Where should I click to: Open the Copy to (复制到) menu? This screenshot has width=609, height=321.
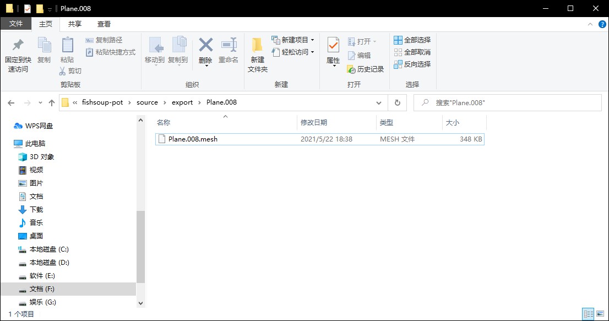(178, 51)
